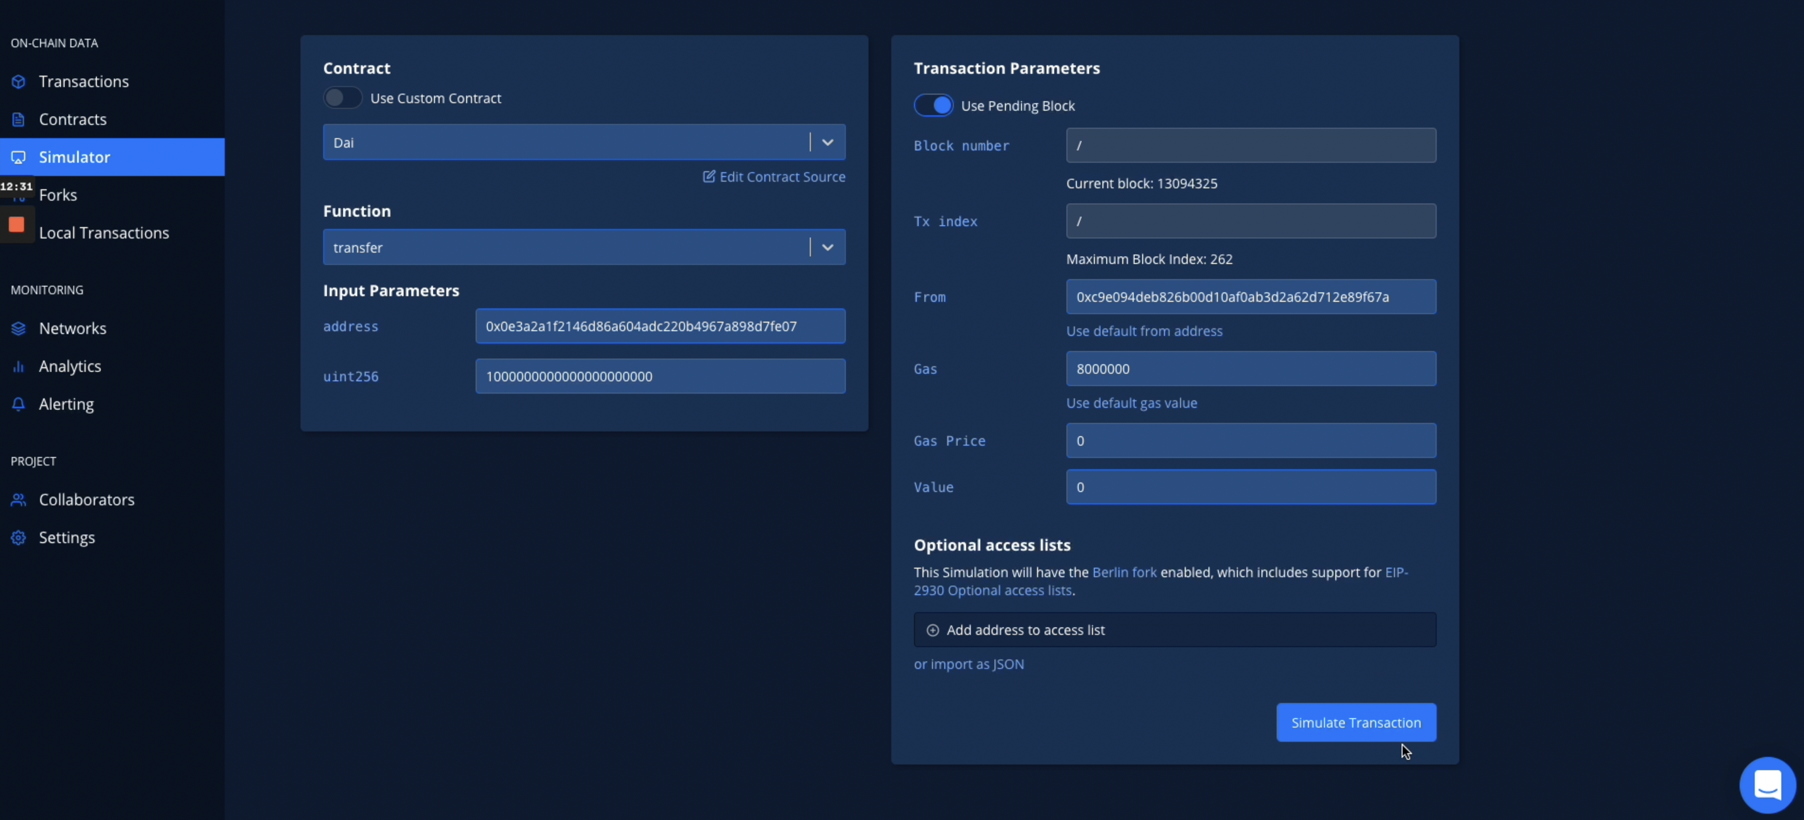
Task: Click the Transaction Parameters heading
Action: [1006, 69]
